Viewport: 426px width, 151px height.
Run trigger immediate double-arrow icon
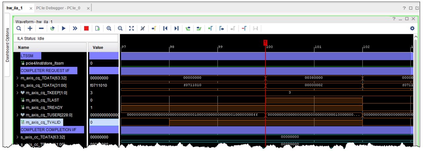(75, 28)
